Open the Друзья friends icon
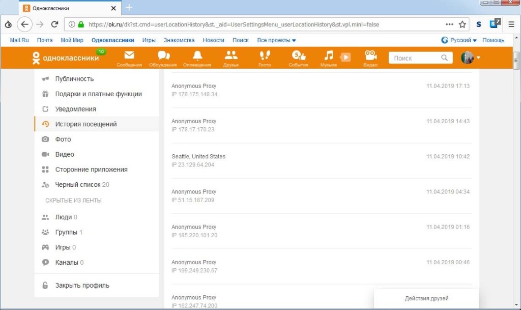521x310 pixels. click(231, 56)
